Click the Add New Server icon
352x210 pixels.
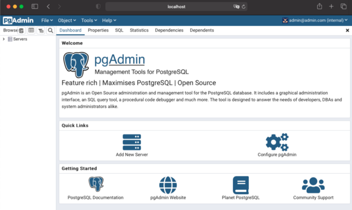tap(132, 142)
